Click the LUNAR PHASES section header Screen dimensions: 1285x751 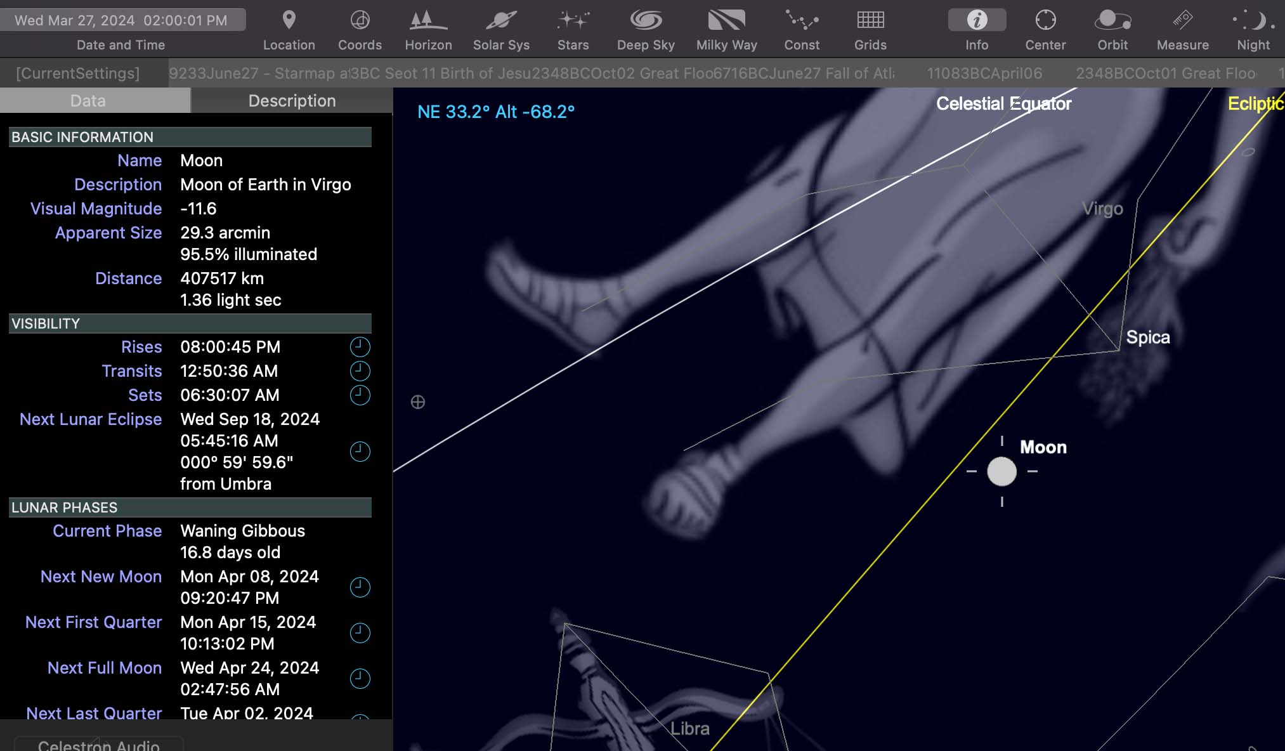[190, 507]
